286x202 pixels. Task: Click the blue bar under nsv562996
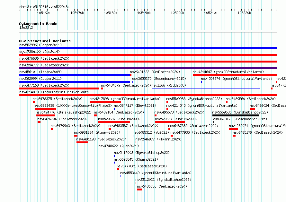pyautogui.click(x=148, y=48)
